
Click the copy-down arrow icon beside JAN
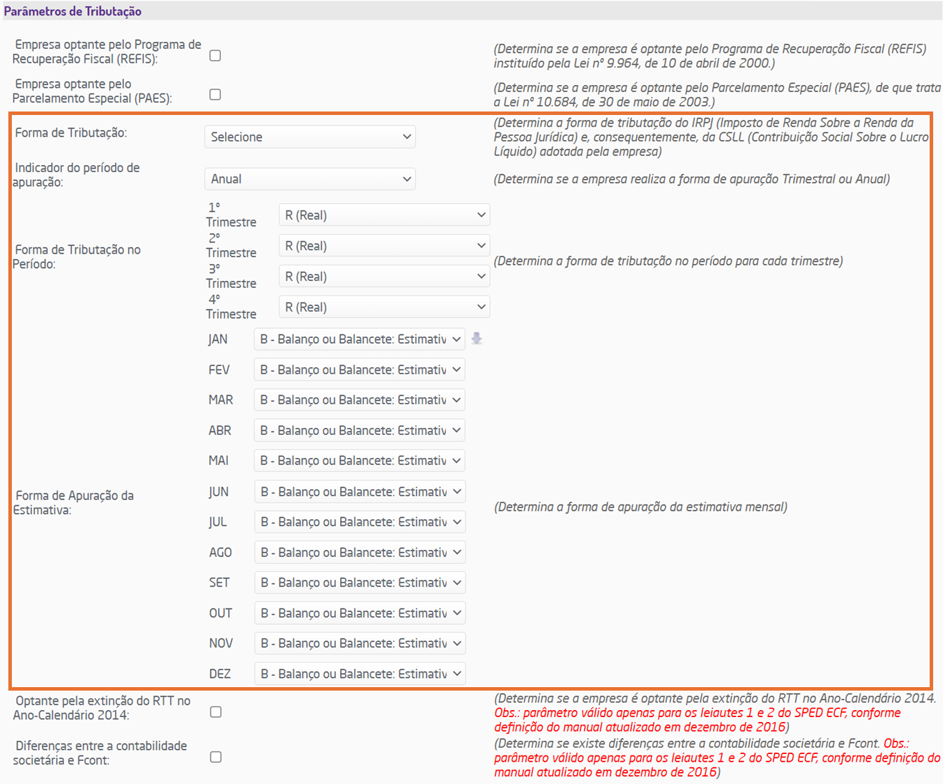click(x=477, y=339)
